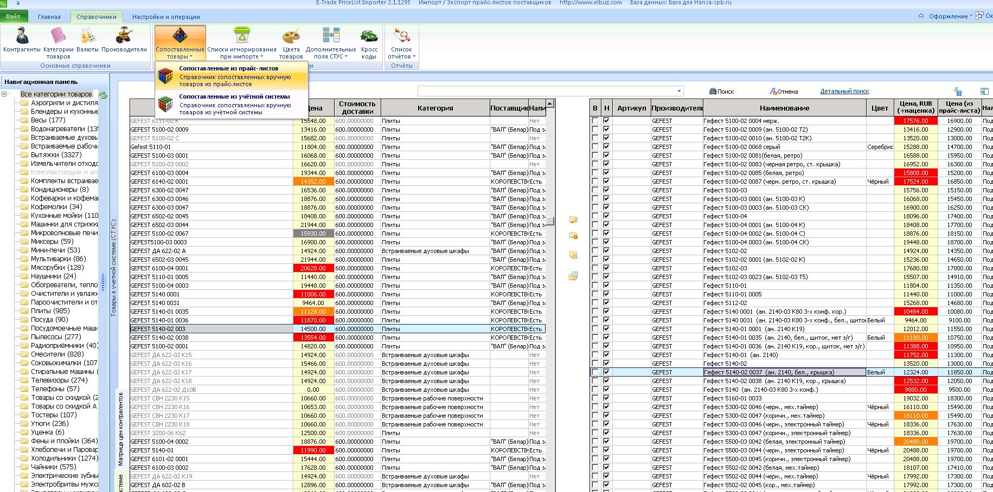
Task: Click the folder icon with red minus badge
Action: (573, 236)
